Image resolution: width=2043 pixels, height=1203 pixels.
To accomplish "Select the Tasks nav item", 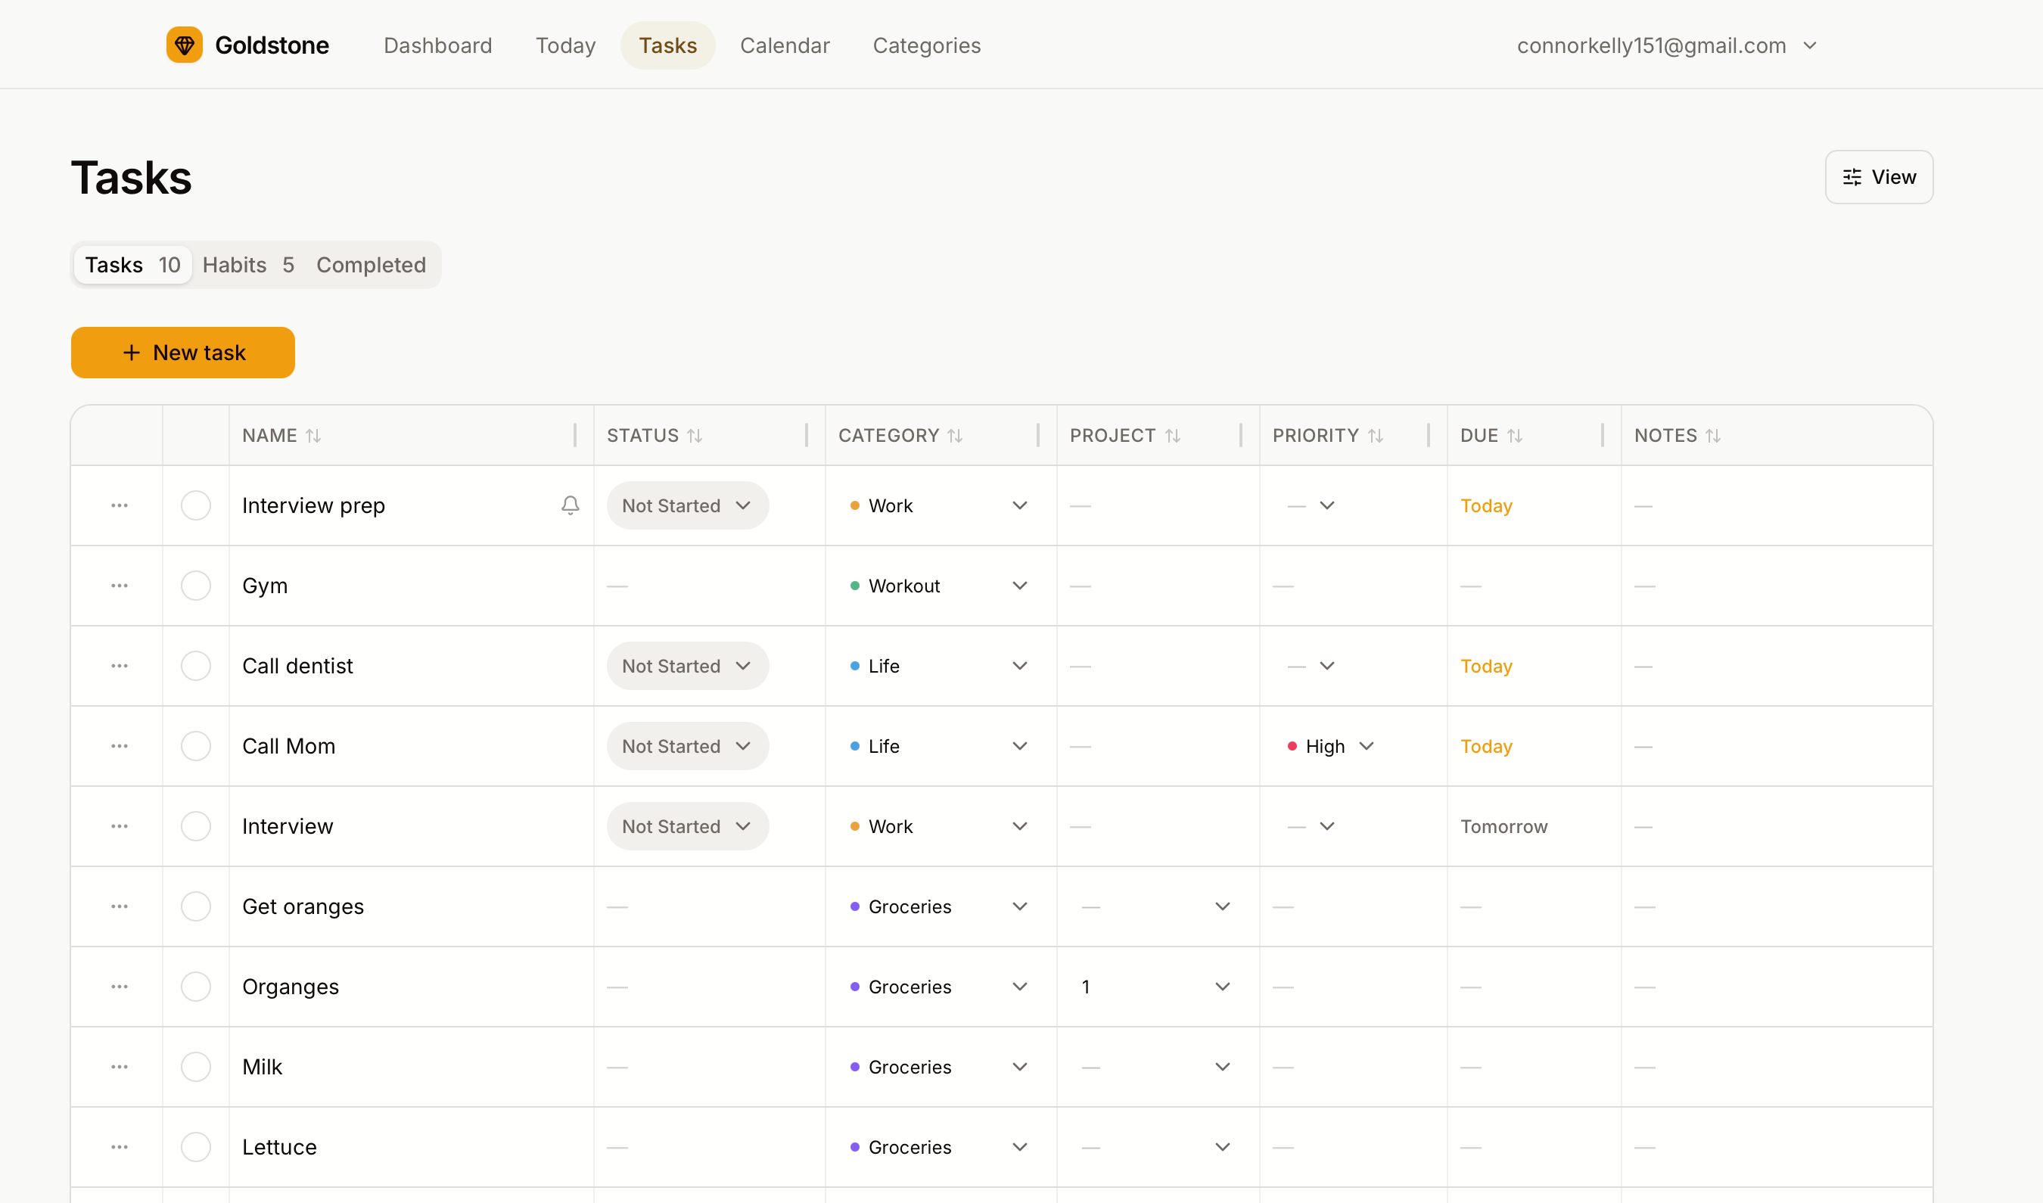I will click(x=667, y=45).
